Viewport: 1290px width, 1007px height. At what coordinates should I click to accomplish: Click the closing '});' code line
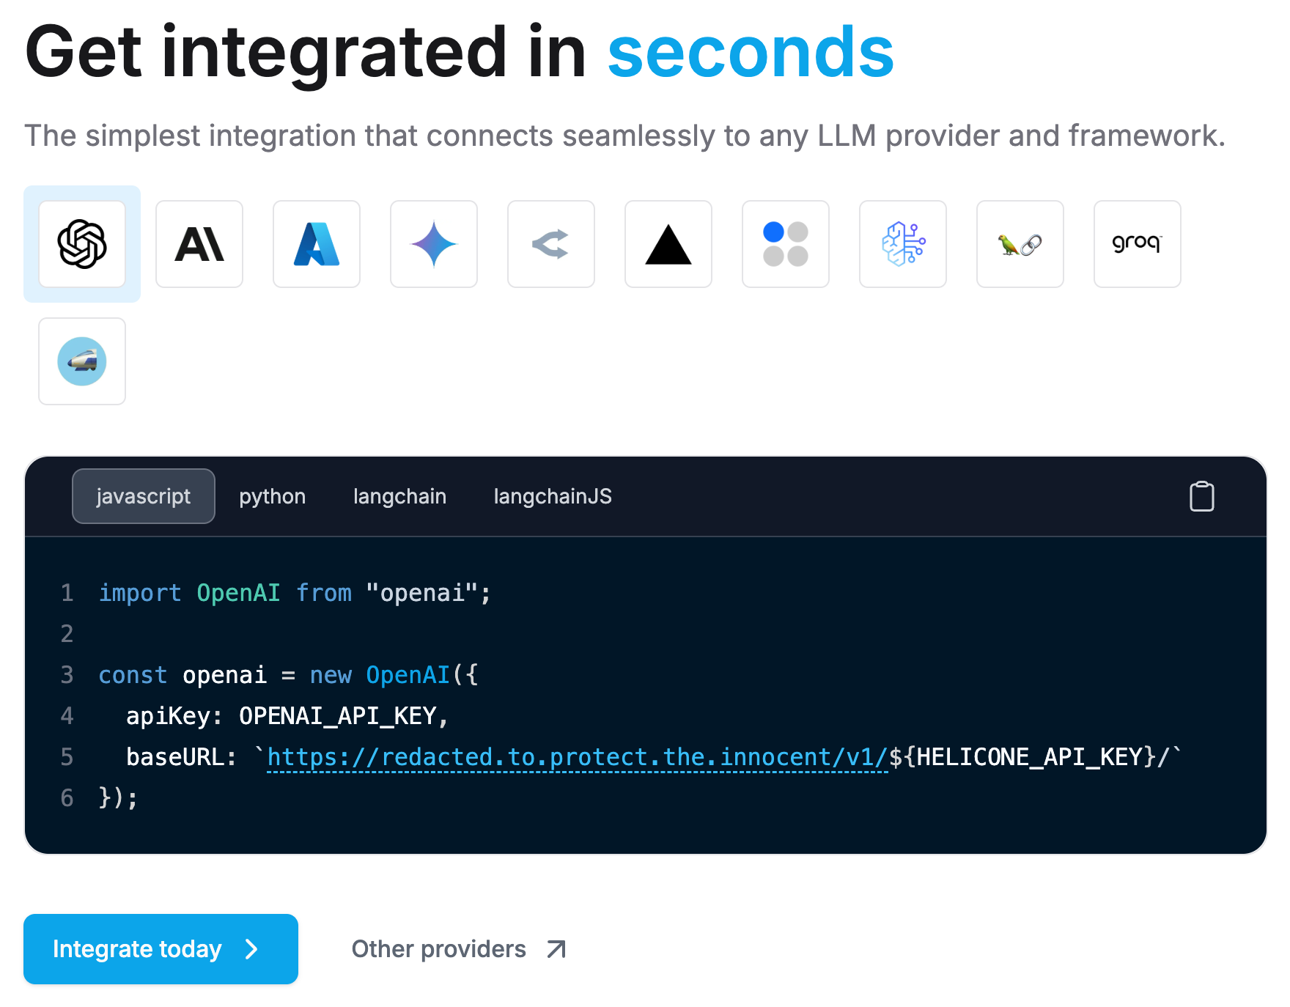(x=118, y=798)
